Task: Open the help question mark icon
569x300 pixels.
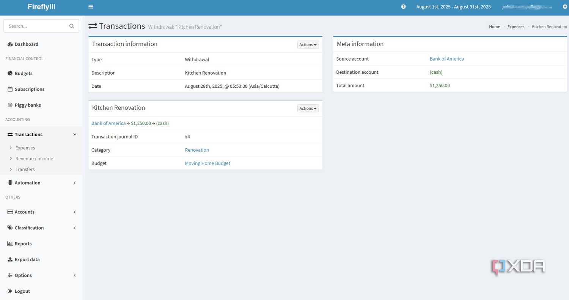Action: coord(403,6)
